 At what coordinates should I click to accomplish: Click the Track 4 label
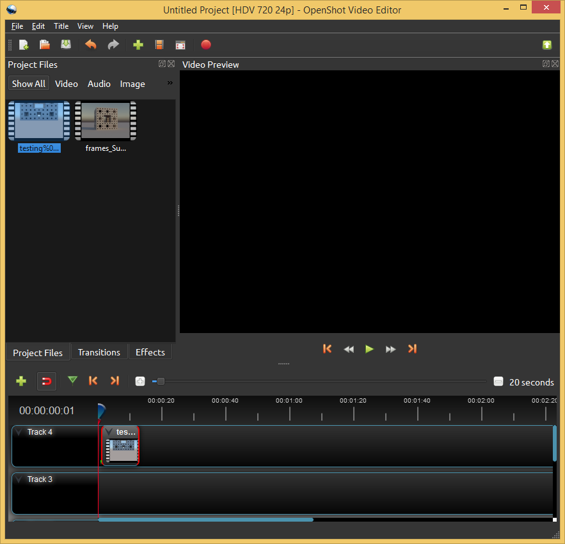pos(40,431)
